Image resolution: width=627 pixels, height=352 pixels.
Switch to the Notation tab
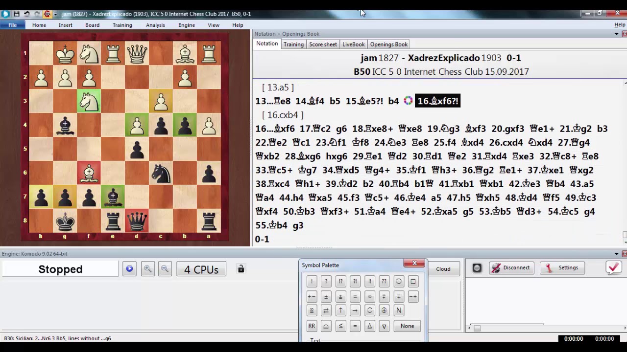click(267, 44)
